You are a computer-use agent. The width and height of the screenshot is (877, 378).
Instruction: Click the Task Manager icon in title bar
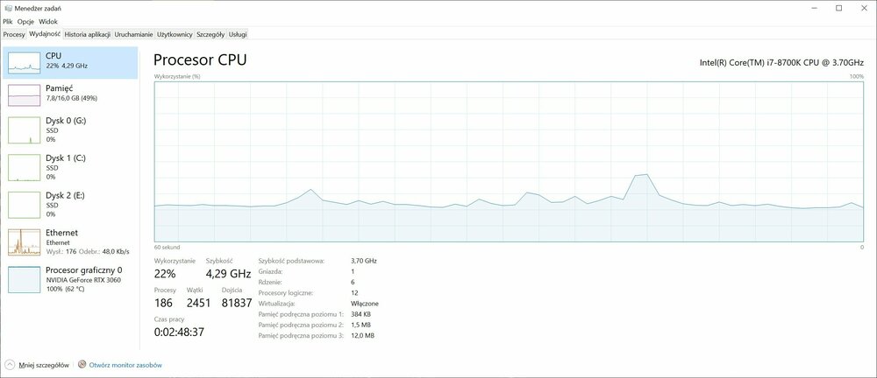coord(7,8)
